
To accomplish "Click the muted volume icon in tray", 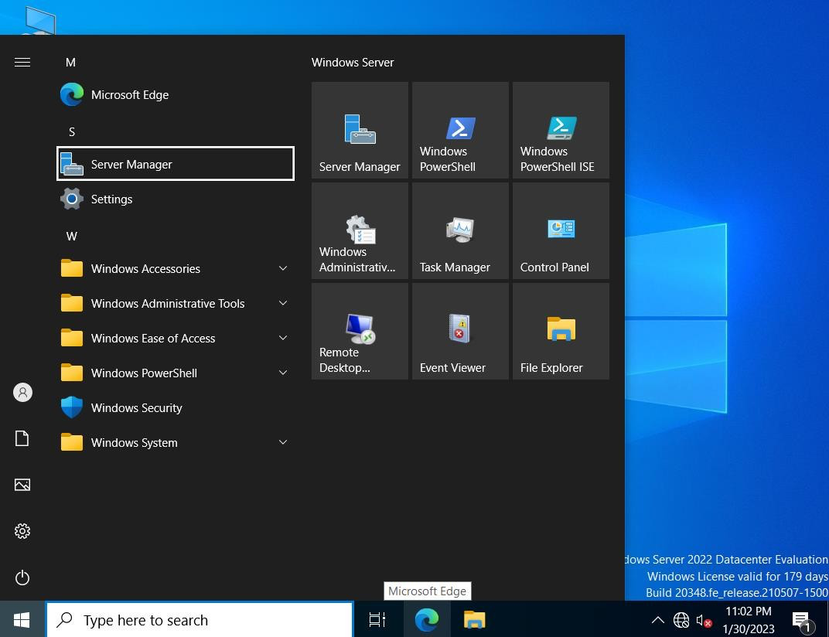I will tap(704, 621).
